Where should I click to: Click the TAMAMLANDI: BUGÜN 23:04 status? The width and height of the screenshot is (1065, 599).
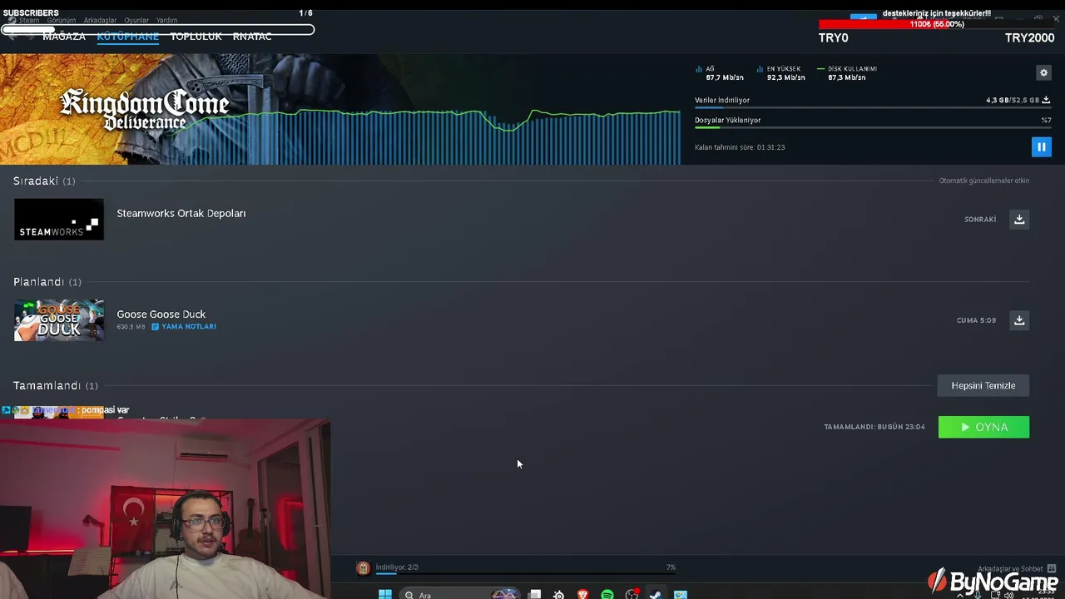pos(874,427)
